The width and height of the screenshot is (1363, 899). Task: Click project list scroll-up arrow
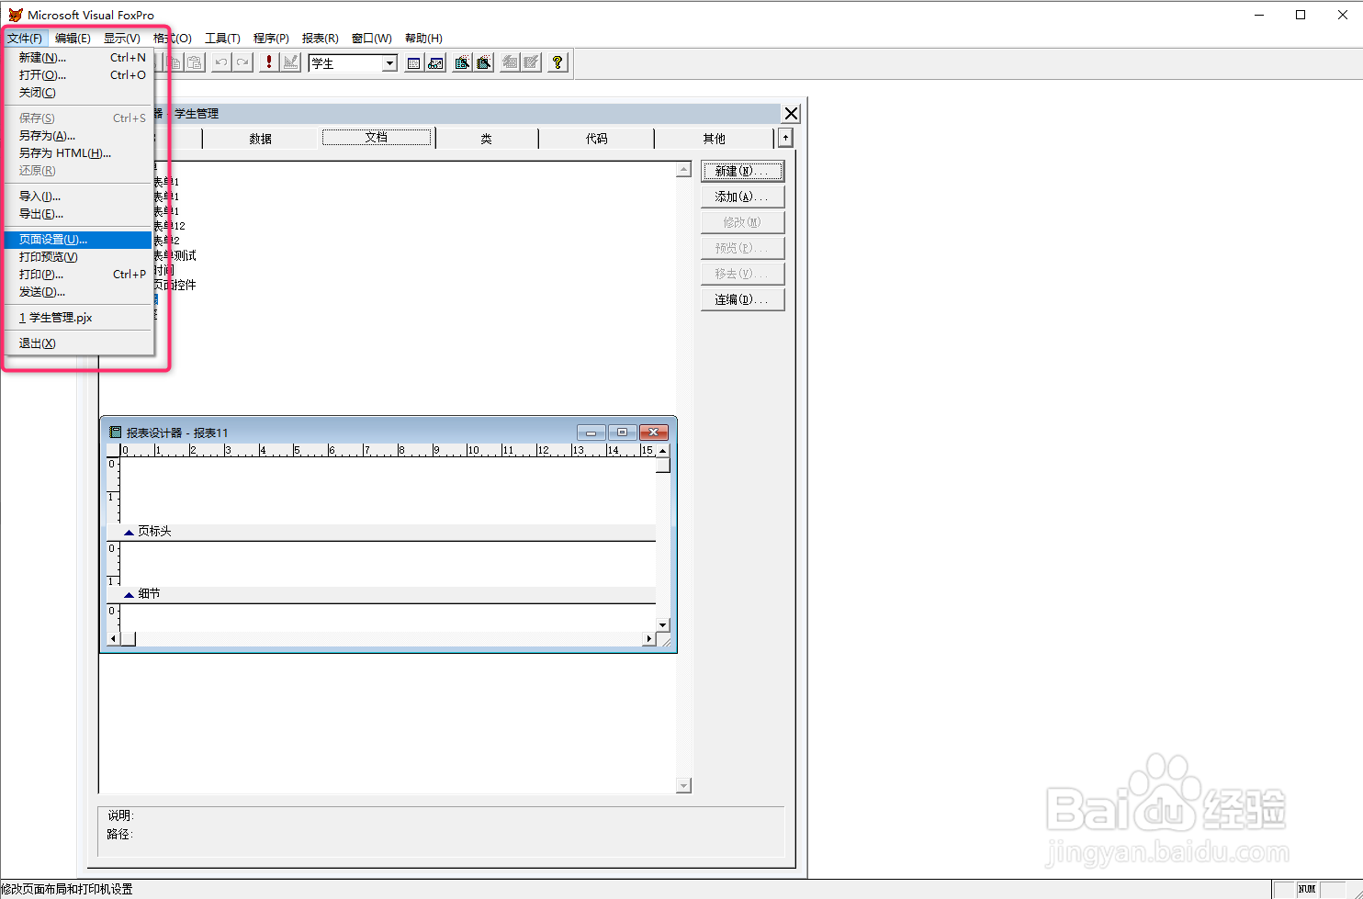click(683, 169)
